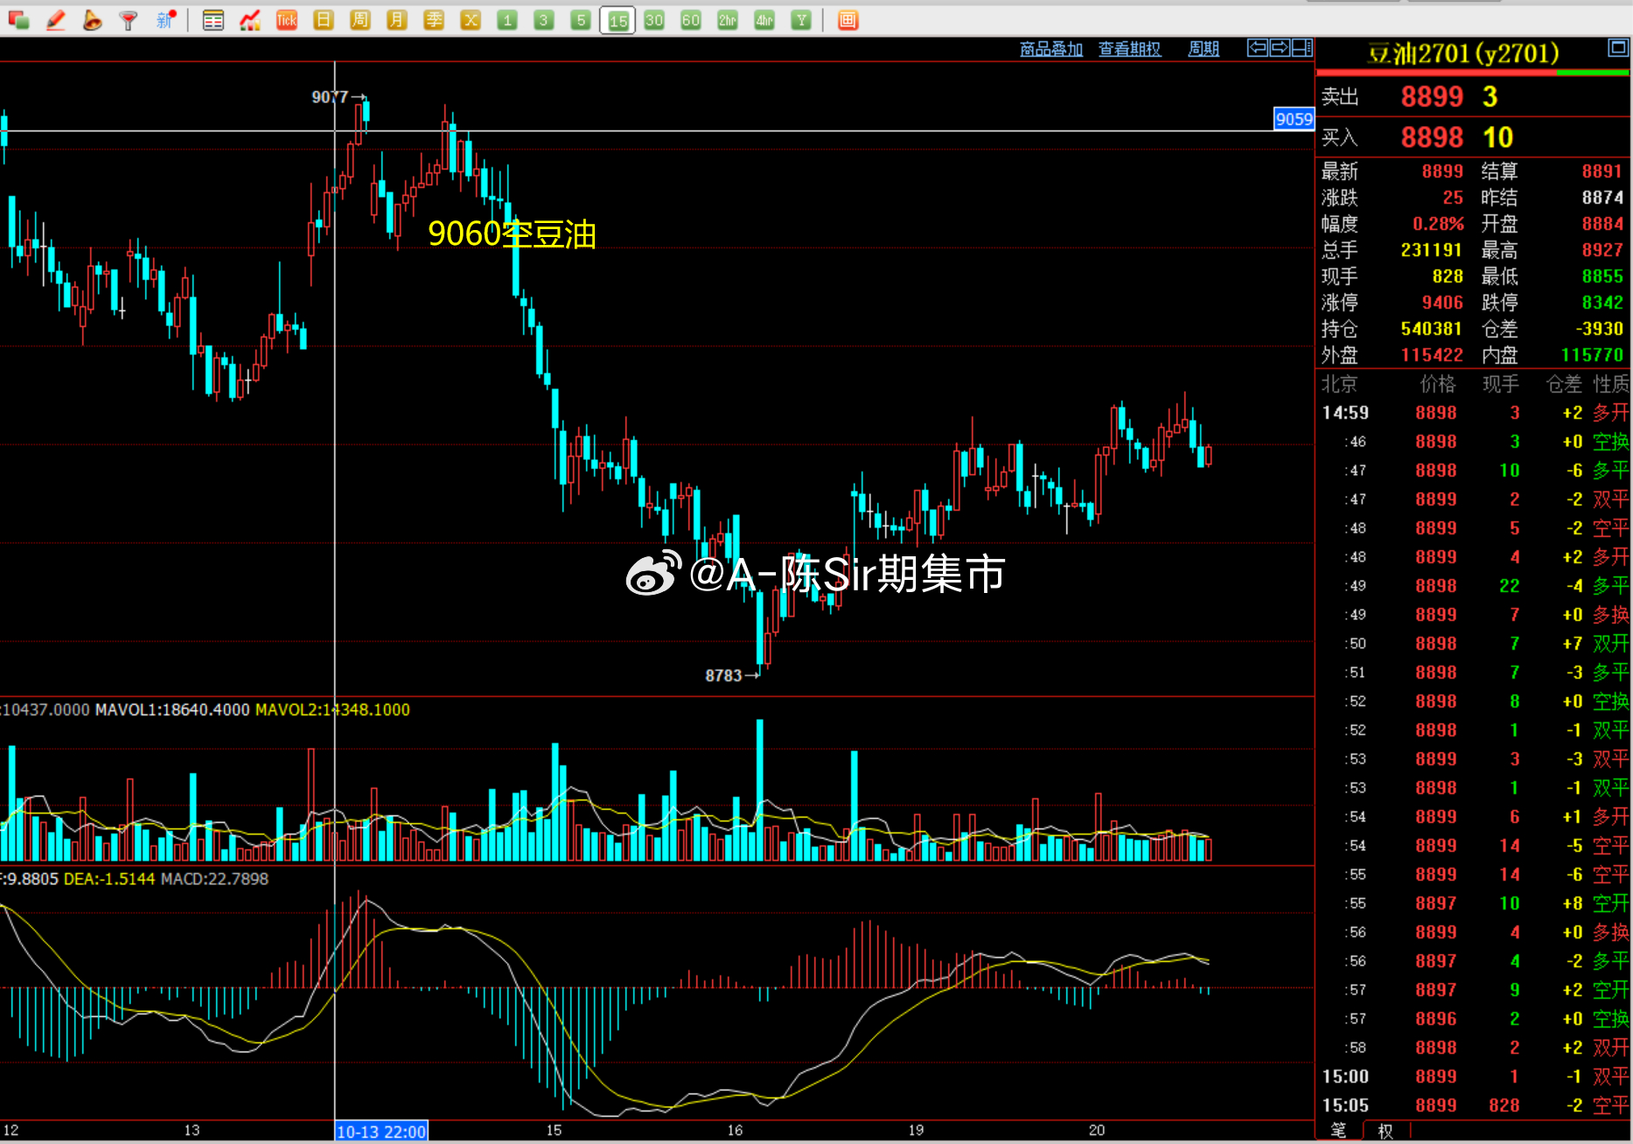This screenshot has height=1144, width=1633.
Task: Switch chart to 30-minute period
Action: (654, 20)
